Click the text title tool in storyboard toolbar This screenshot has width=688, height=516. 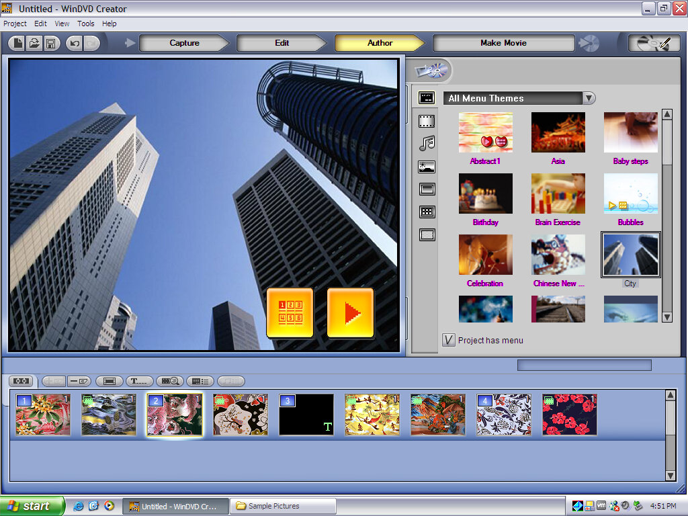point(140,381)
